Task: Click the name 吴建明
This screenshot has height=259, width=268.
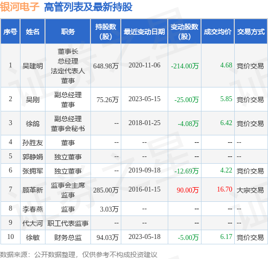Action: (33, 66)
